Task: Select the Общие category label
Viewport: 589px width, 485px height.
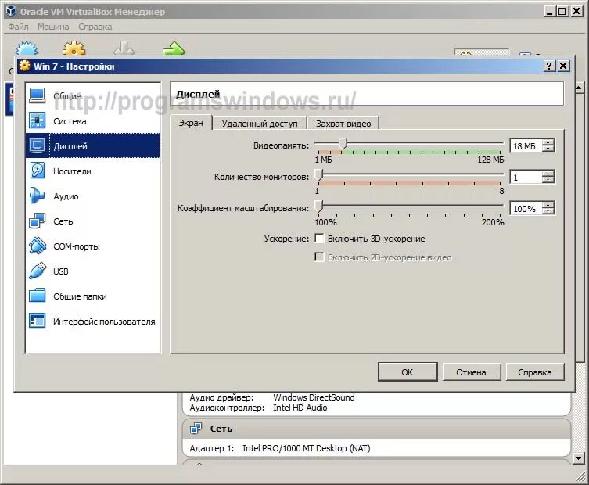Action: 66,96
